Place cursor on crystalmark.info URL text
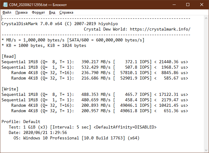The width and height of the screenshot is (209, 153). click(x=160, y=29)
